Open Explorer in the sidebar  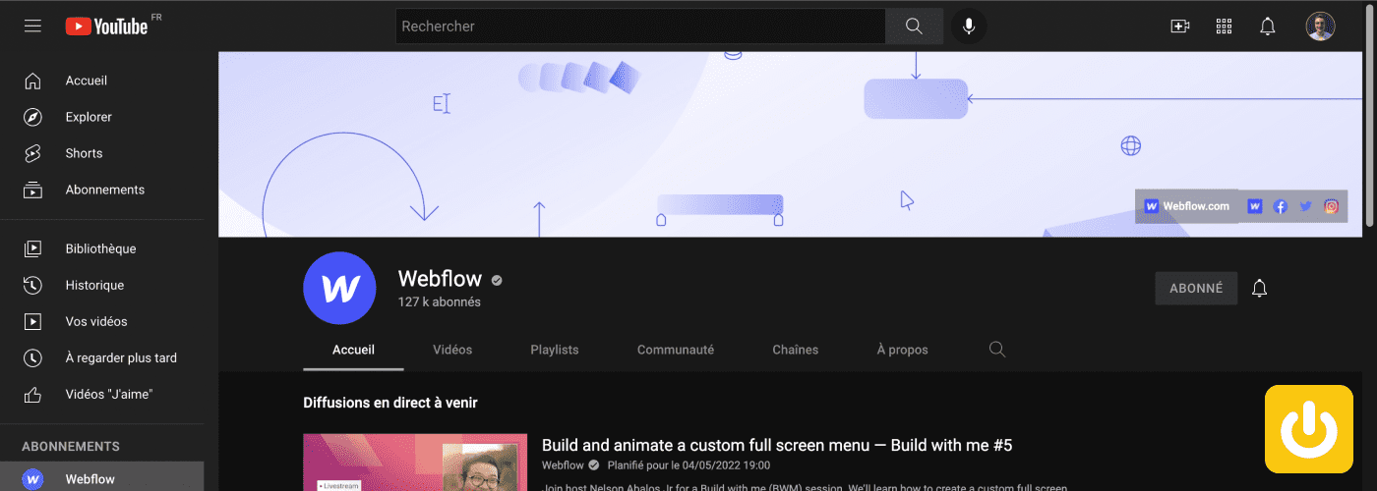[x=102, y=117]
